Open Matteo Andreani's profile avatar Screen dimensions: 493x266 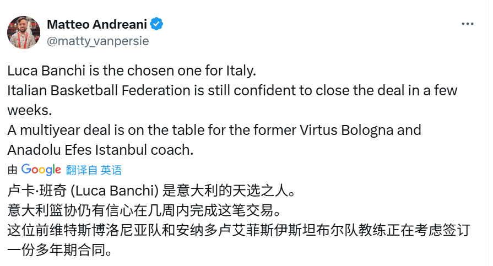24,32
